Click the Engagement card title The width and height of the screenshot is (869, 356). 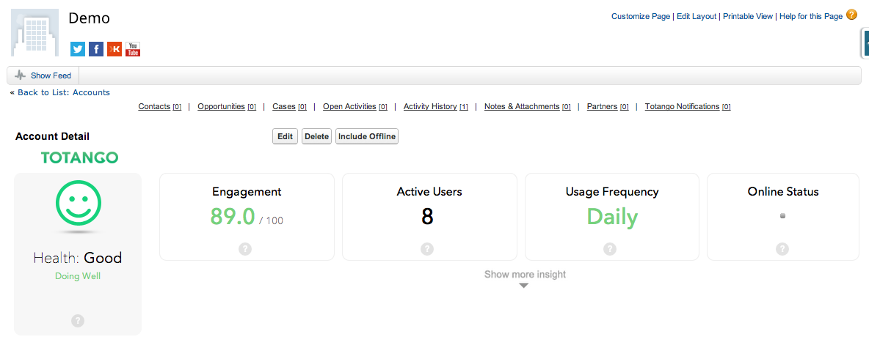tap(247, 192)
